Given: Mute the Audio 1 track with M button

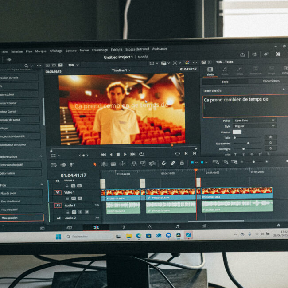Looking at the screenshot, I should point(86,212).
